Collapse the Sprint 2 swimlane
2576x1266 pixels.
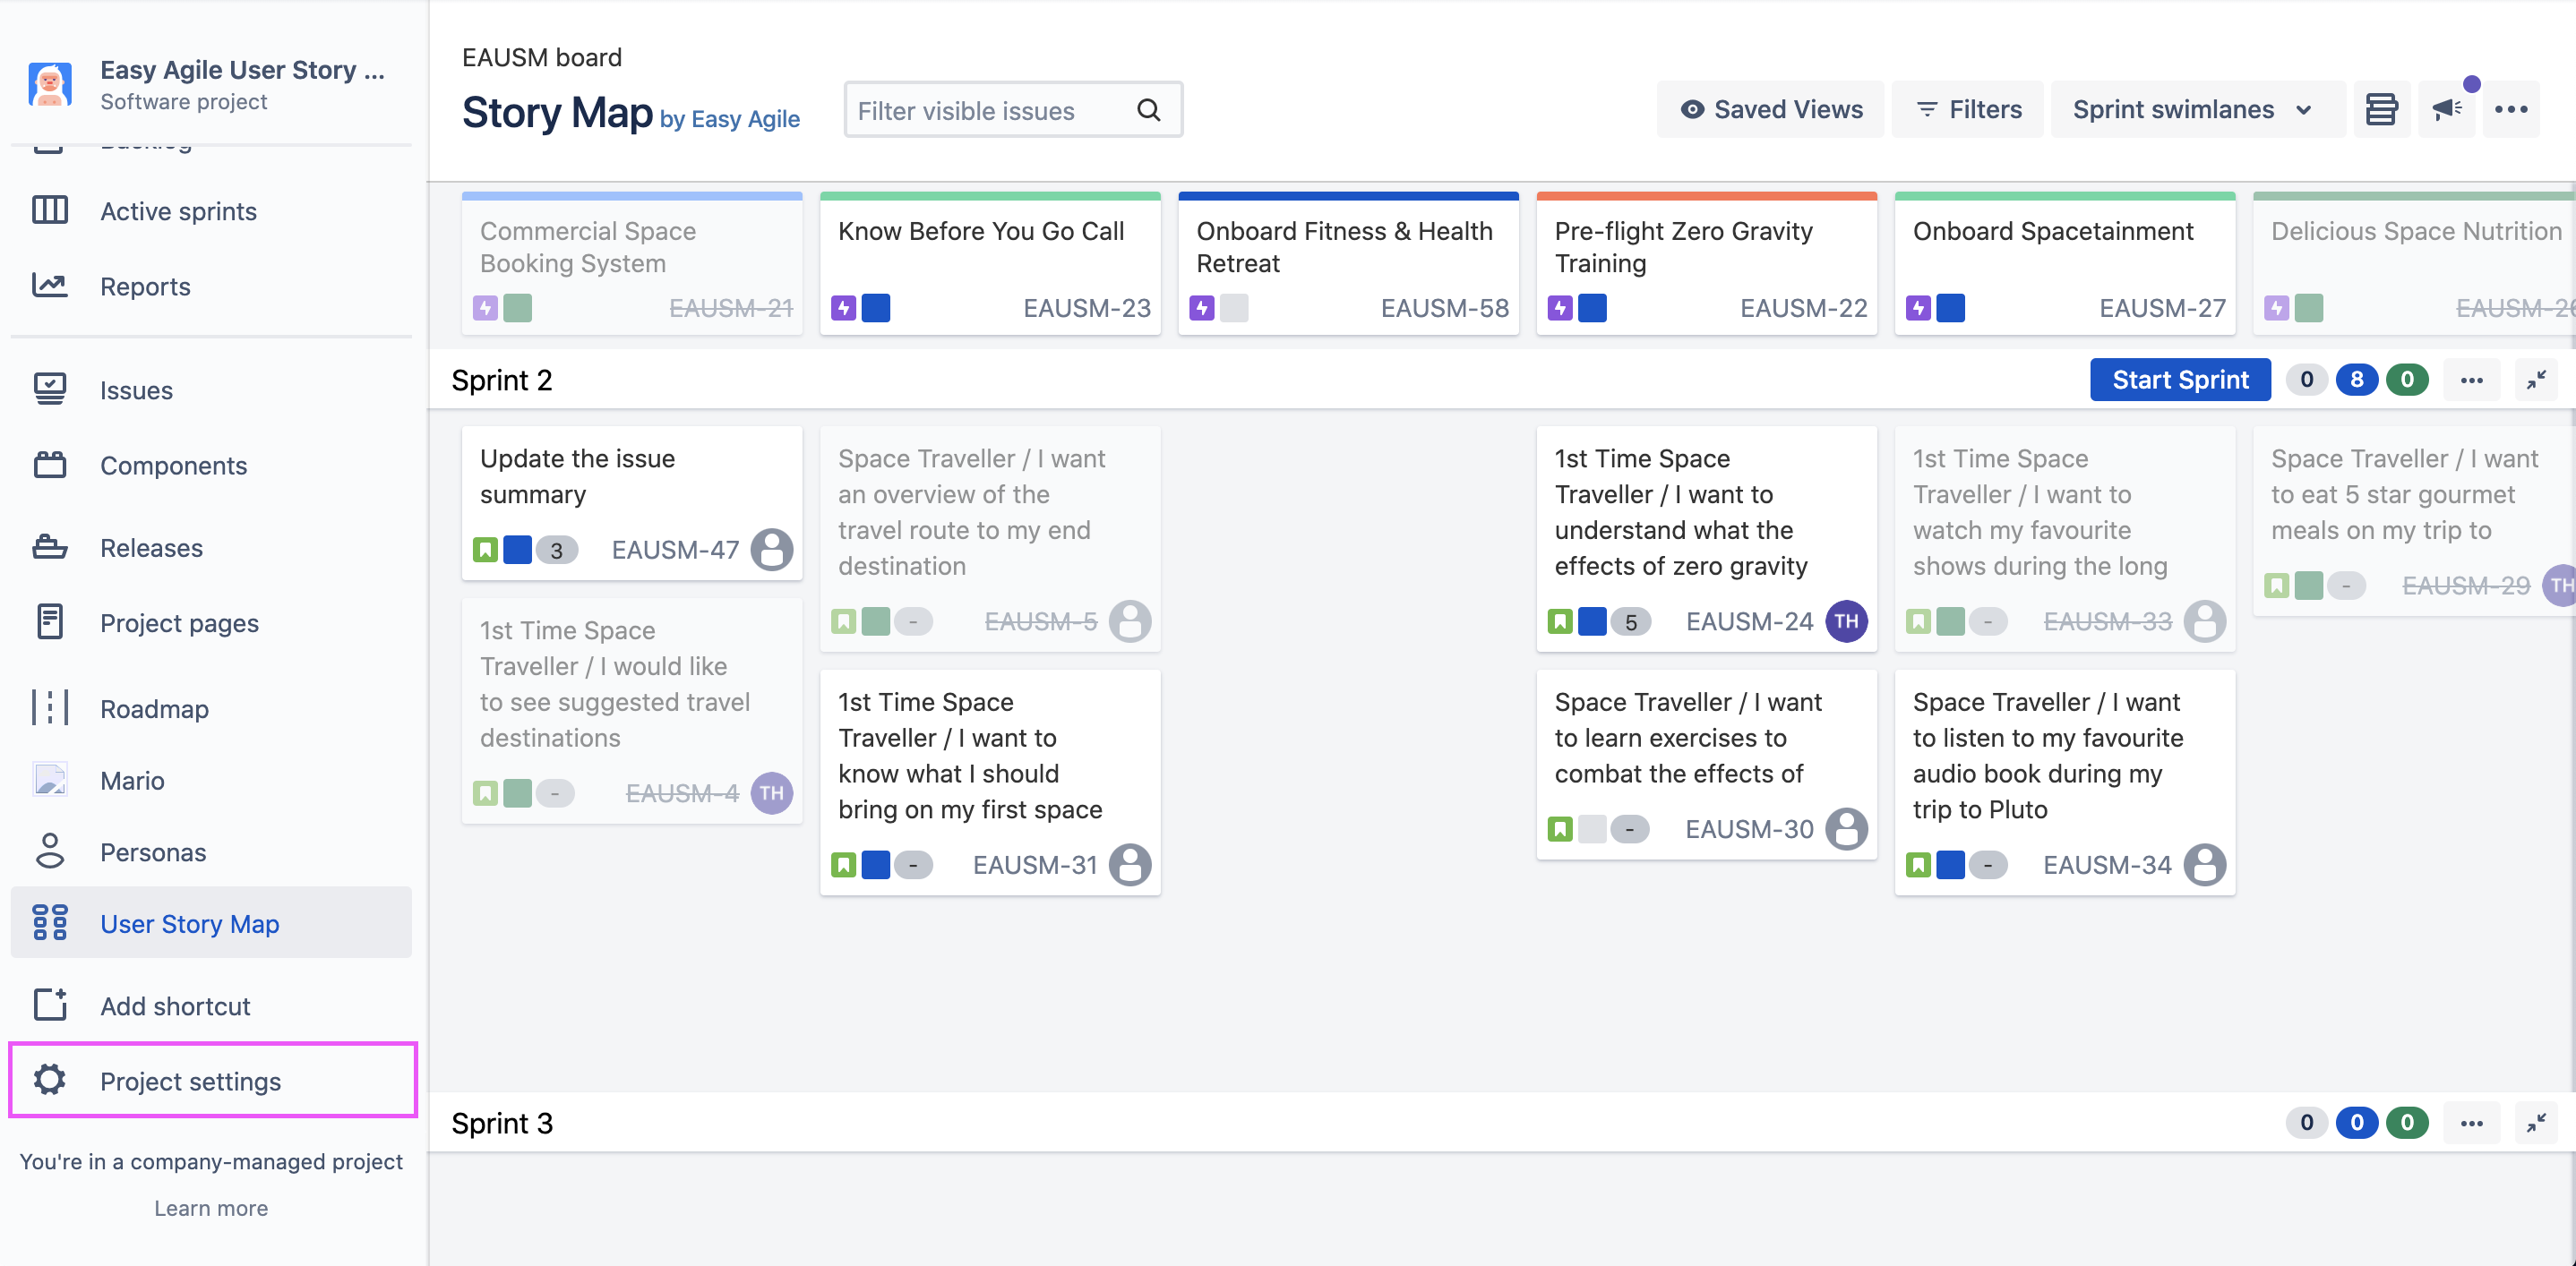click(x=2536, y=380)
